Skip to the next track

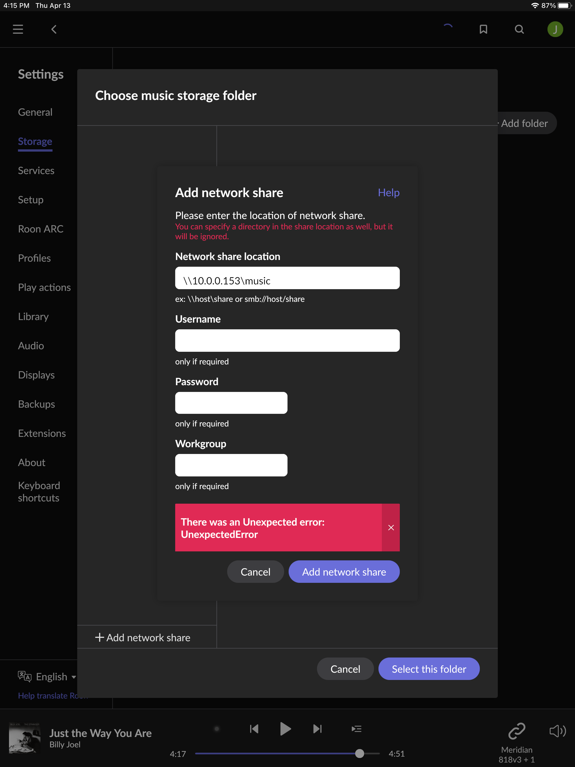317,729
